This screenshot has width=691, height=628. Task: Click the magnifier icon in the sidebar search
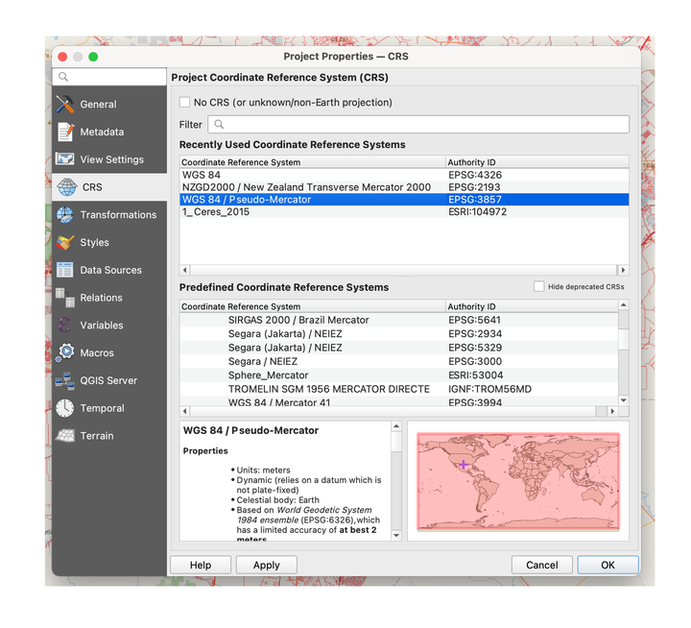(63, 77)
